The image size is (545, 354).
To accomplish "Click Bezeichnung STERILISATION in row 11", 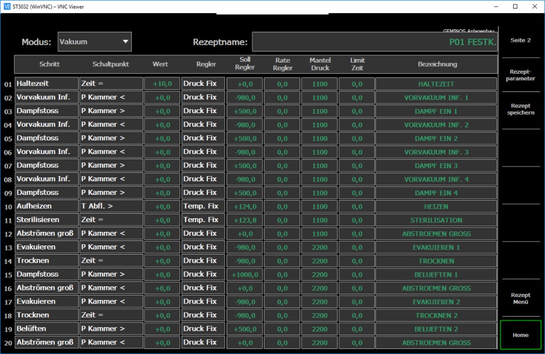I will tap(436, 220).
